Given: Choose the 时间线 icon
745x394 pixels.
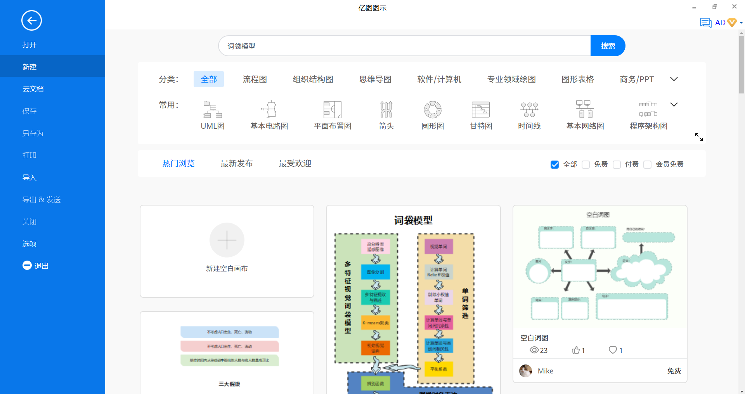Looking at the screenshot, I should point(529,109).
